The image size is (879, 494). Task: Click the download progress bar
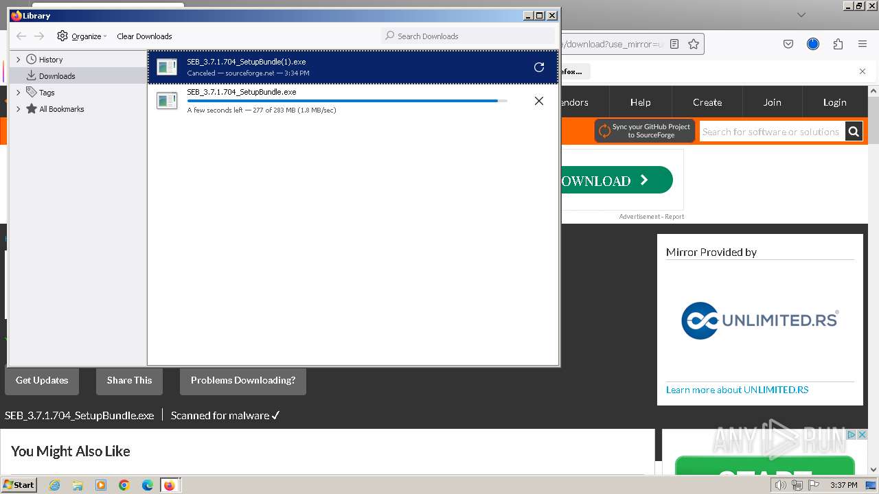(347, 101)
